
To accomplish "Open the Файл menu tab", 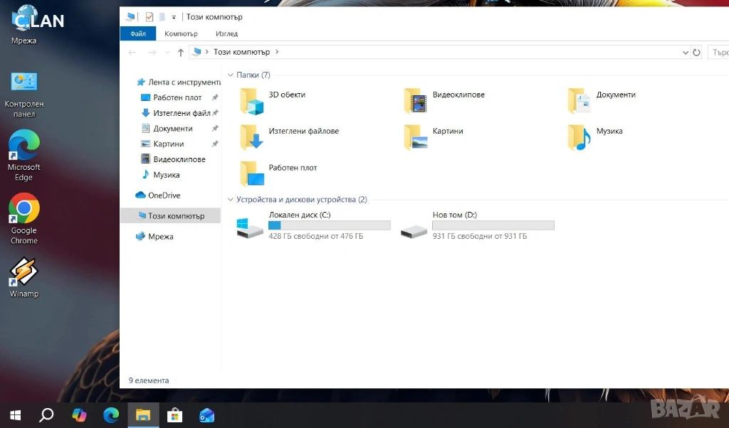I will (138, 33).
